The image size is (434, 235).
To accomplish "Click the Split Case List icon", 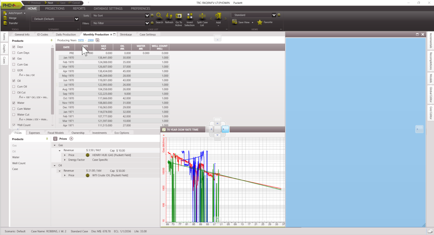I will click(202, 16).
